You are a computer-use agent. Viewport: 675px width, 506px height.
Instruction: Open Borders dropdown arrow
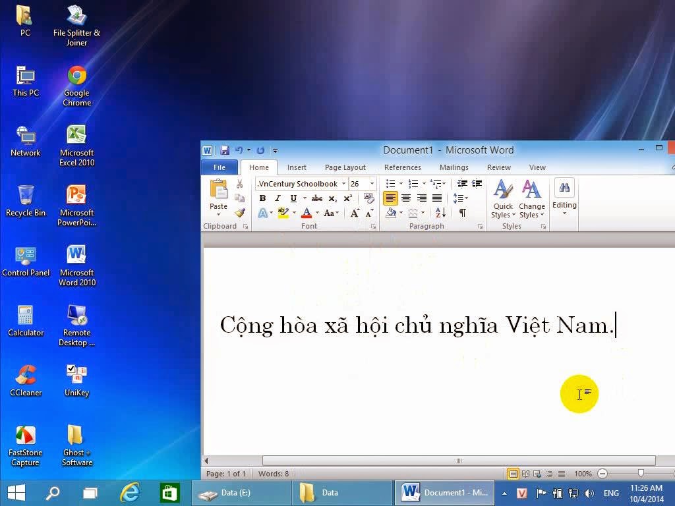[423, 213]
